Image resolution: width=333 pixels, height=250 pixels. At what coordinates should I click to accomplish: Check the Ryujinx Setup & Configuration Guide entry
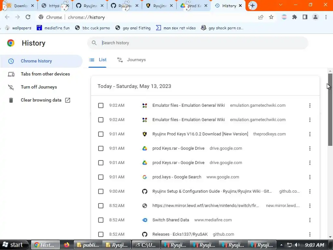point(101,191)
